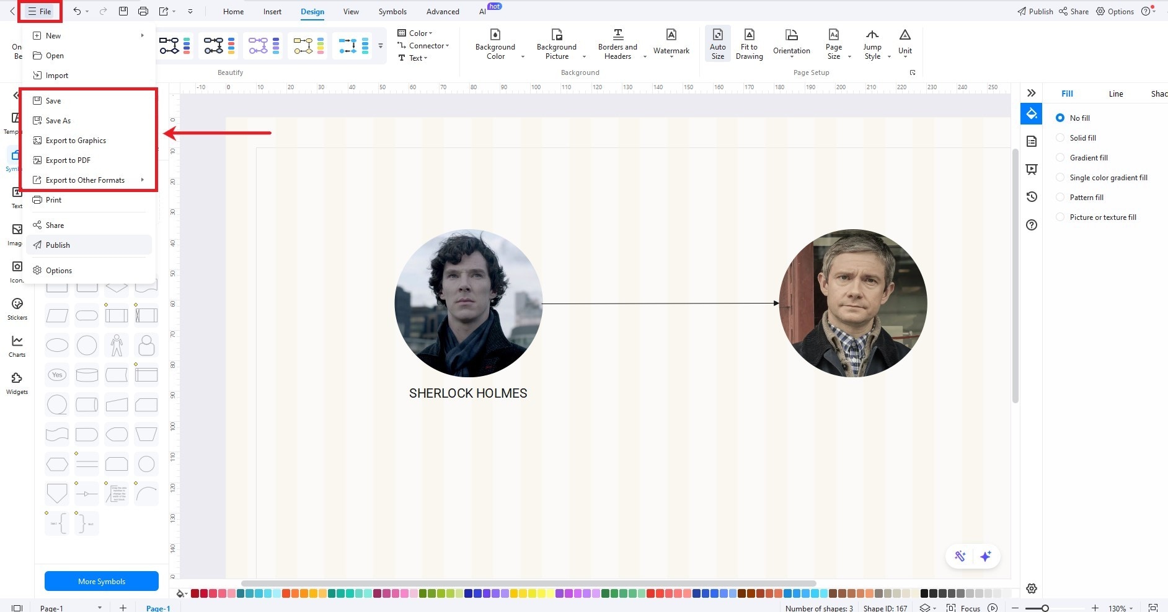Open the Advanced ribbon tab
Image resolution: width=1168 pixels, height=612 pixels.
[443, 12]
